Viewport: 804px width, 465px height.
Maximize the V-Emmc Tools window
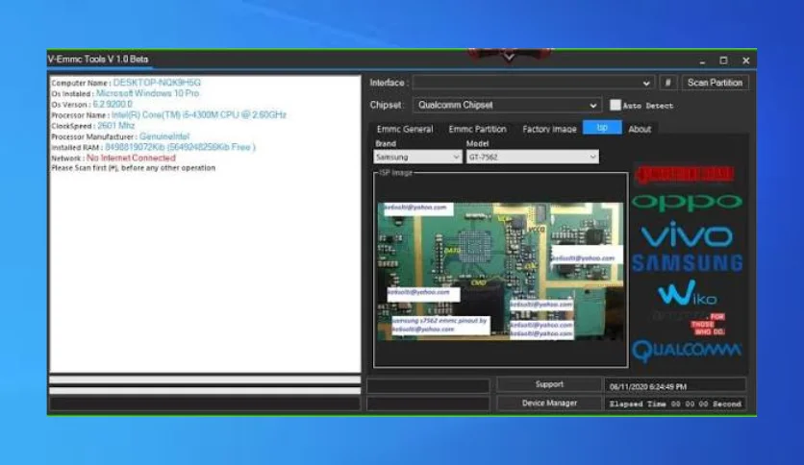pyautogui.click(x=723, y=61)
